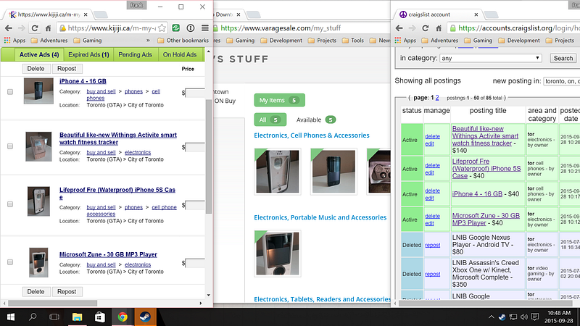The height and width of the screenshot is (326, 580).
Task: Switch to On Hold Ads tab
Action: (180, 55)
